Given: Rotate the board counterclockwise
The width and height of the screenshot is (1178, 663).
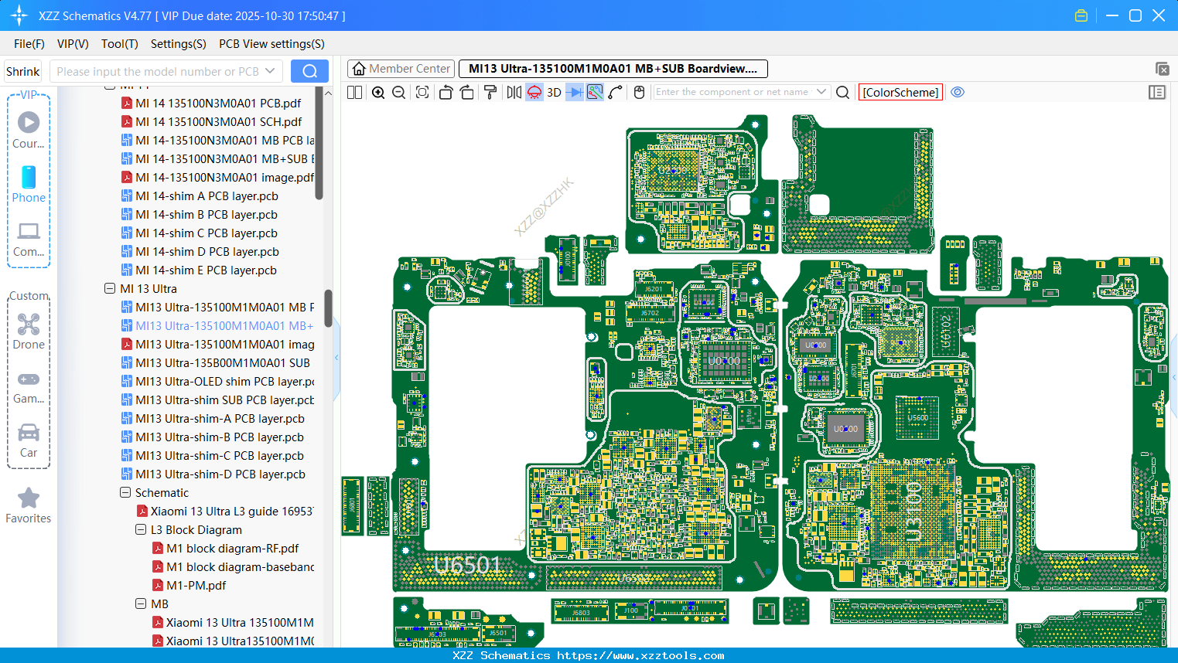Looking at the screenshot, I should pos(446,92).
